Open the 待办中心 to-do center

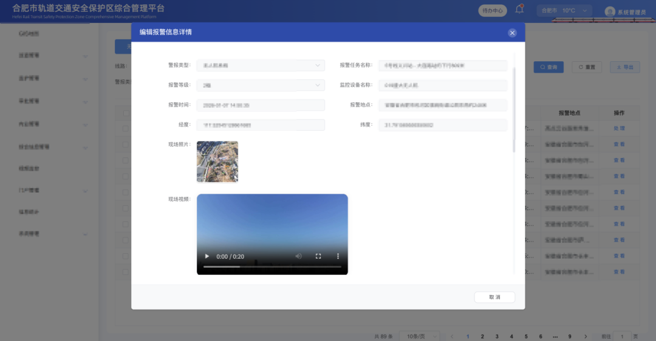click(x=492, y=10)
